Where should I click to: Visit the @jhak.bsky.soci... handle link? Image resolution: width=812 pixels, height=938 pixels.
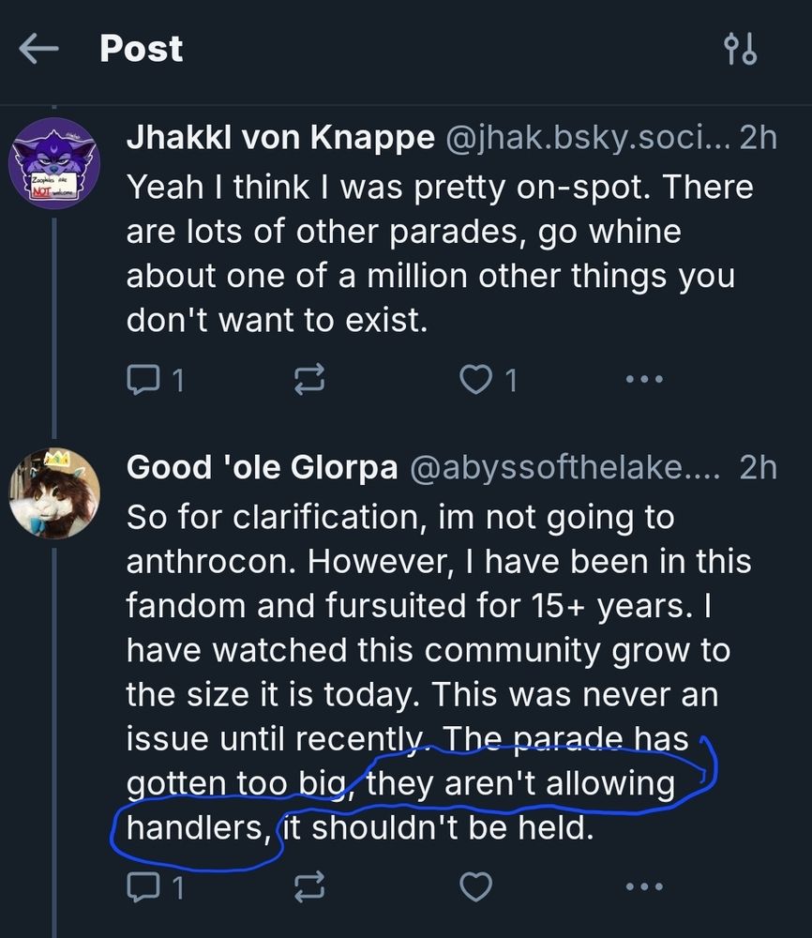coord(584,138)
